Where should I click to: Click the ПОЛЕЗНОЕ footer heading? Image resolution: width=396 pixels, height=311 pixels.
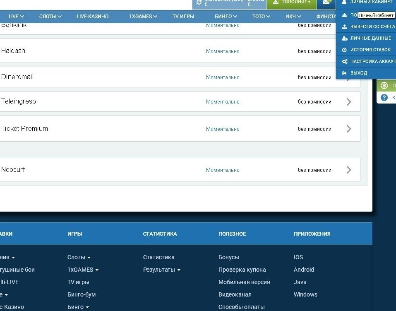coord(232,234)
